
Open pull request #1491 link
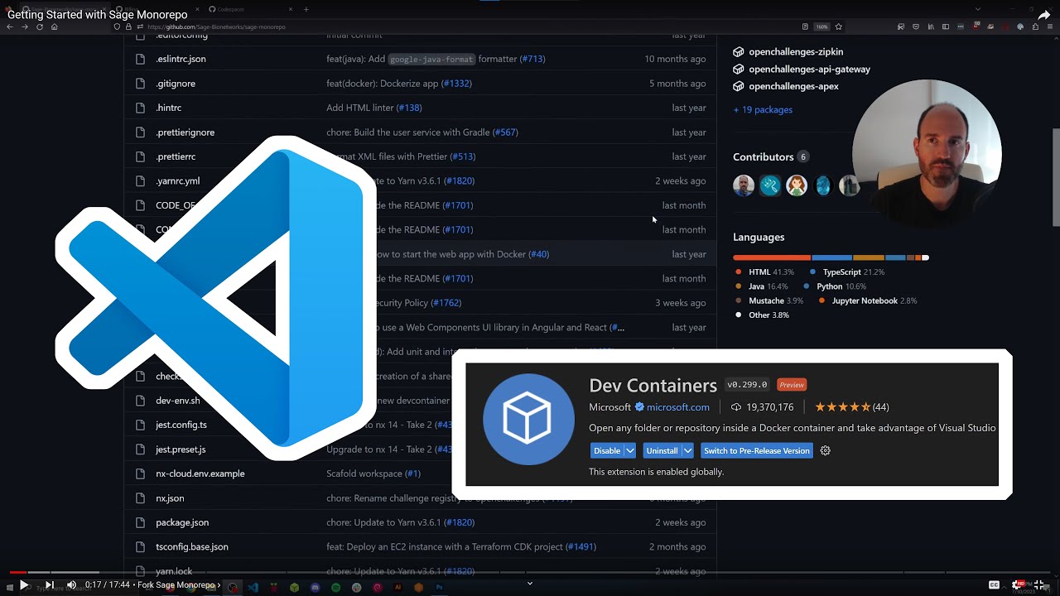point(581,547)
